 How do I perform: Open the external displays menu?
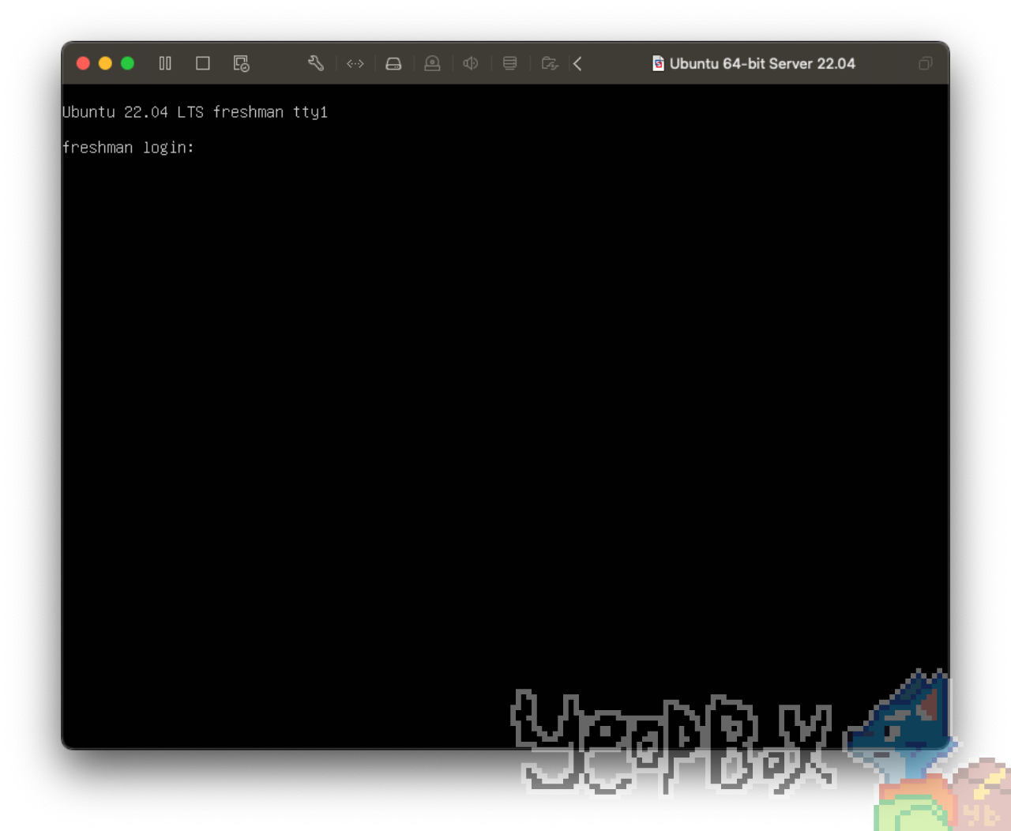pos(509,63)
